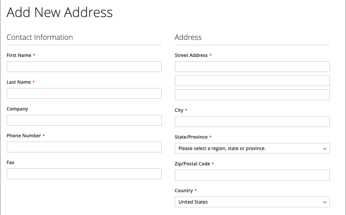Click the Country dropdown chevron arrow

pyautogui.click(x=324, y=202)
